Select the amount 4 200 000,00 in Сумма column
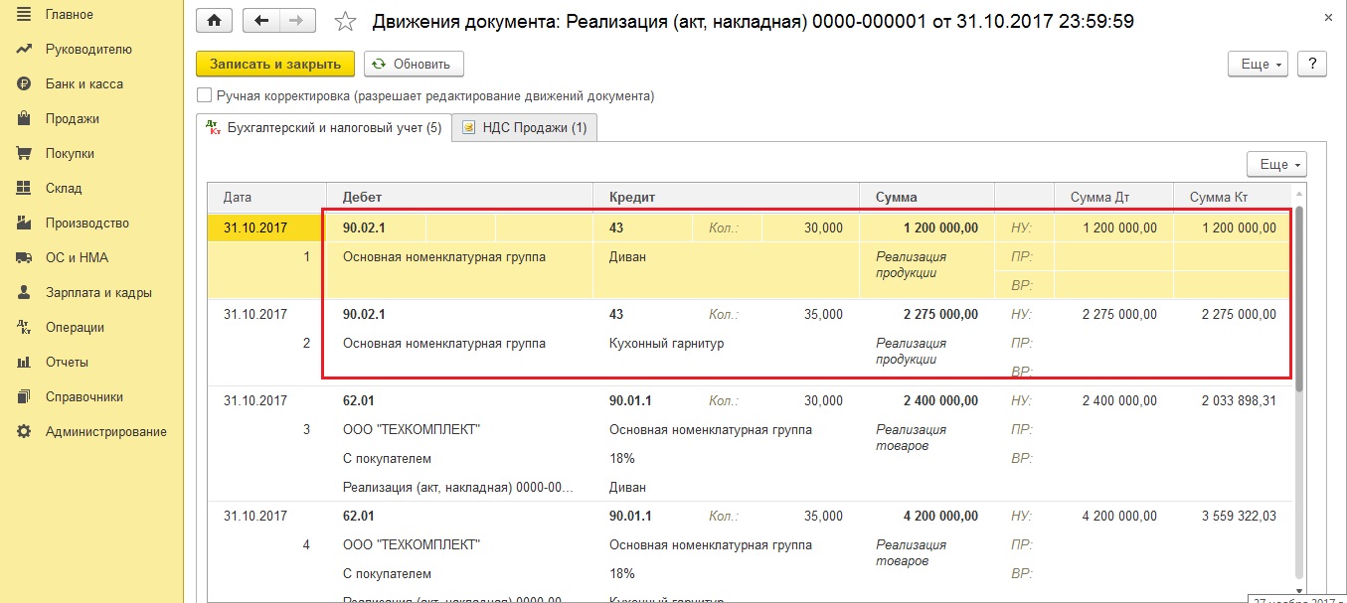Image resolution: width=1347 pixels, height=603 pixels. point(940,517)
